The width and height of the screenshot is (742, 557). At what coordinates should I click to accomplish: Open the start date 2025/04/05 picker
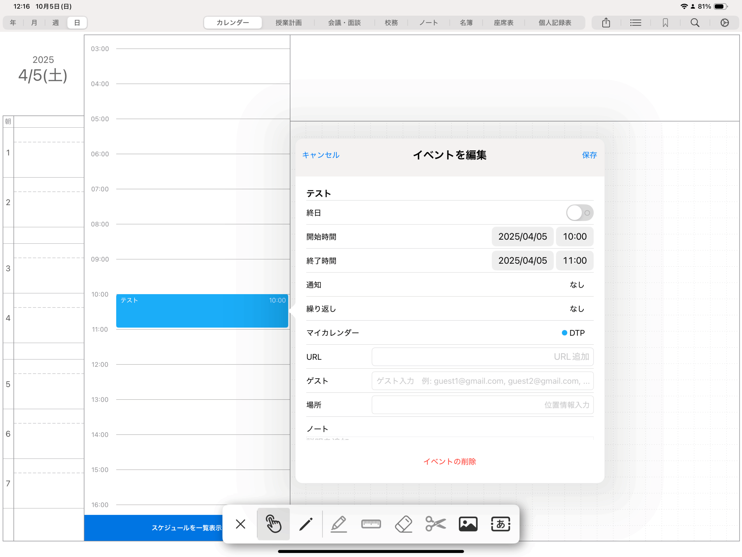[522, 237]
